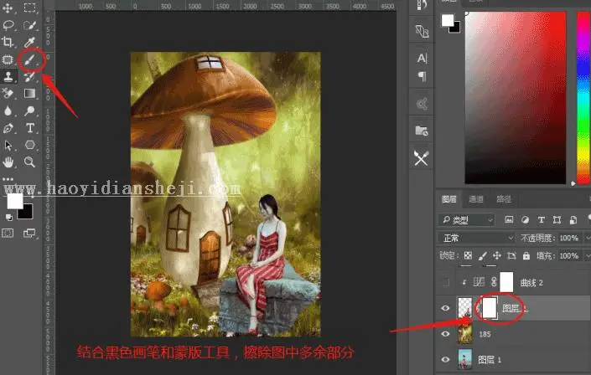Reset default foreground and background colors
The image size is (591, 375).
click(x=8, y=218)
